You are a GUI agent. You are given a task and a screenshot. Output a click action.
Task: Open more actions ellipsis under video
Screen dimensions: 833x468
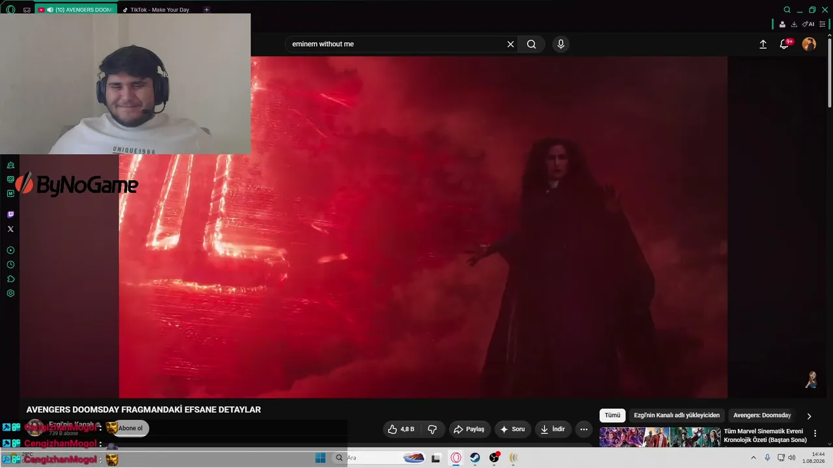point(584,429)
